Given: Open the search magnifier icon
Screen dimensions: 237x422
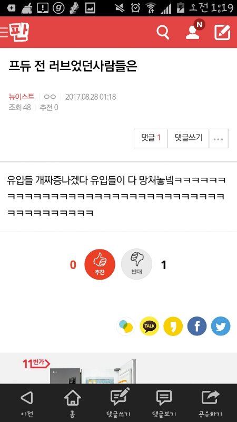Looking at the screenshot, I should 163,33.
